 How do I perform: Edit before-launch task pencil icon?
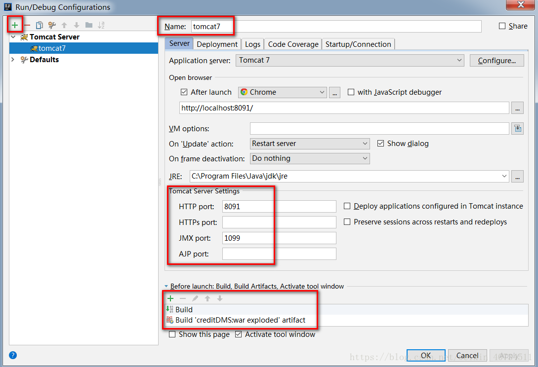(195, 298)
